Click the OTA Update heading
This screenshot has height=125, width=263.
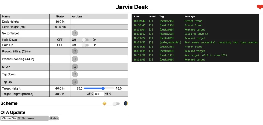13,112
